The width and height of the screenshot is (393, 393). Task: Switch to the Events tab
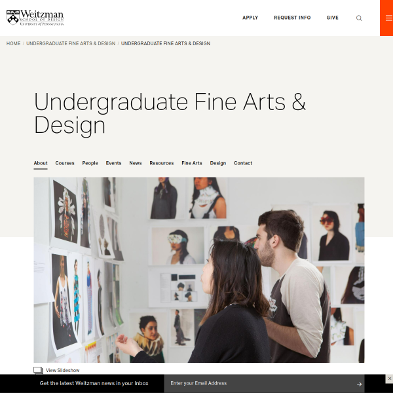tap(113, 163)
